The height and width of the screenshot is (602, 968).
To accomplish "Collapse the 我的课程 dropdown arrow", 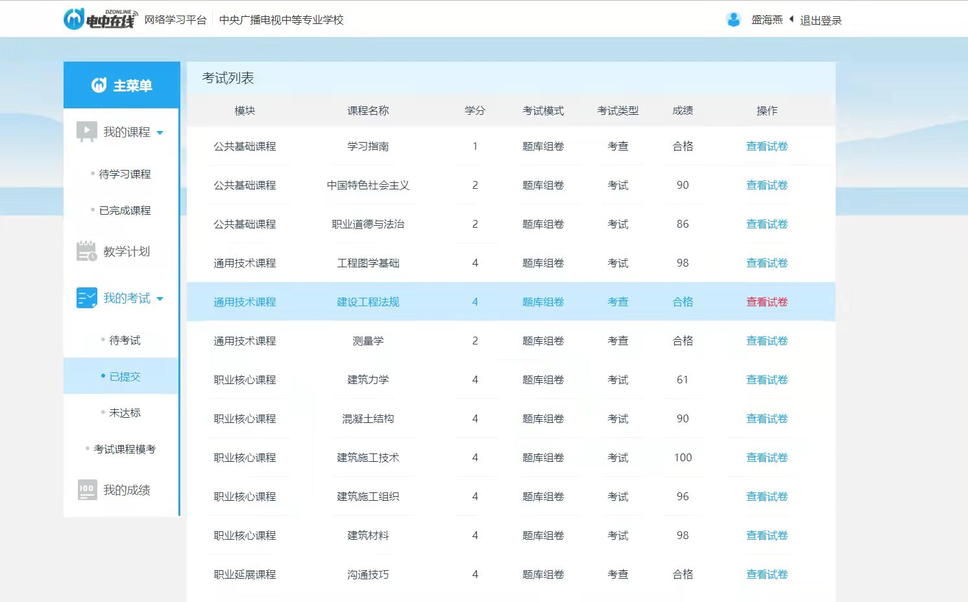I will click(160, 133).
